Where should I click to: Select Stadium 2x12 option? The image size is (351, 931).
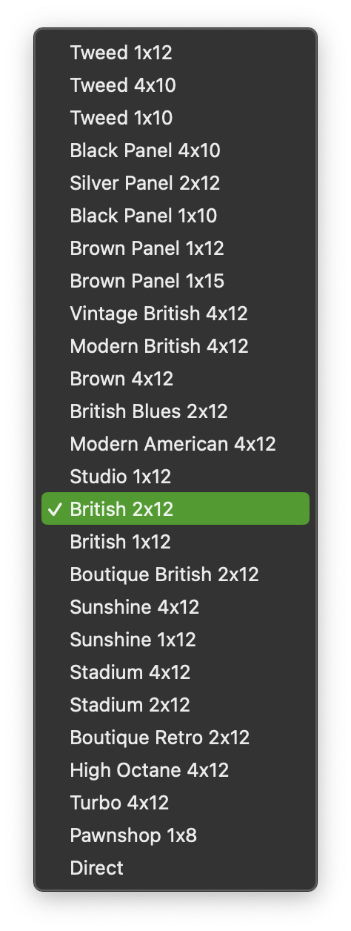(x=175, y=705)
